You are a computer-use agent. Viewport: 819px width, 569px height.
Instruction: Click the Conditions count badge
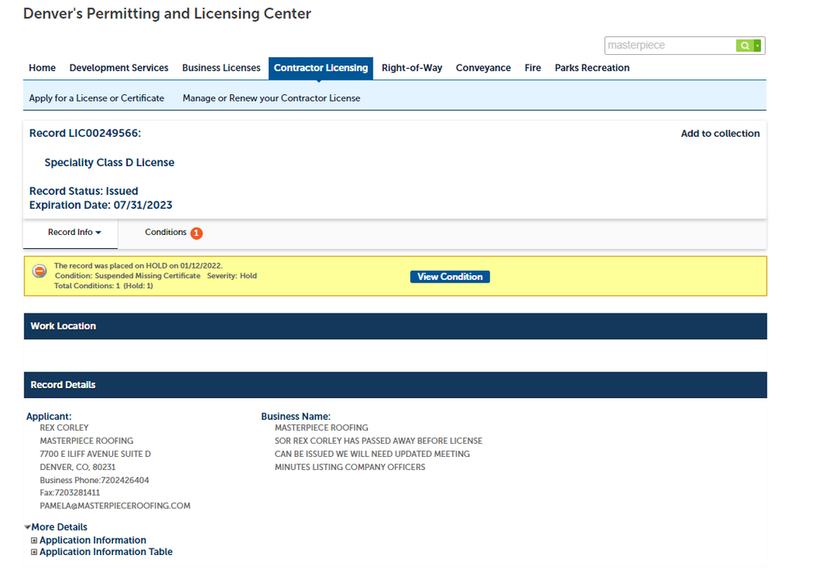click(197, 233)
